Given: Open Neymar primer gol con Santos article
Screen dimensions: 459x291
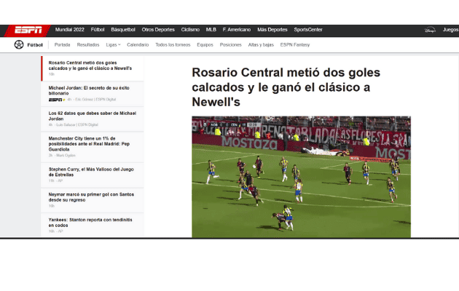Looking at the screenshot, I should 93,200.
